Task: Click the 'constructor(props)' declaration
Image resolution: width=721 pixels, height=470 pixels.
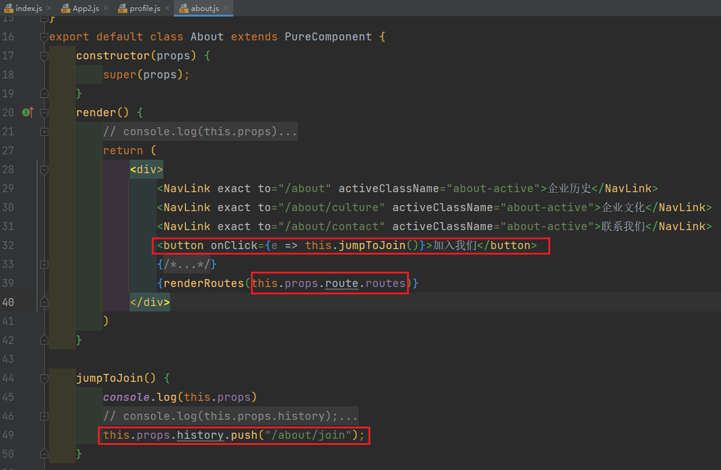Action: tap(136, 56)
